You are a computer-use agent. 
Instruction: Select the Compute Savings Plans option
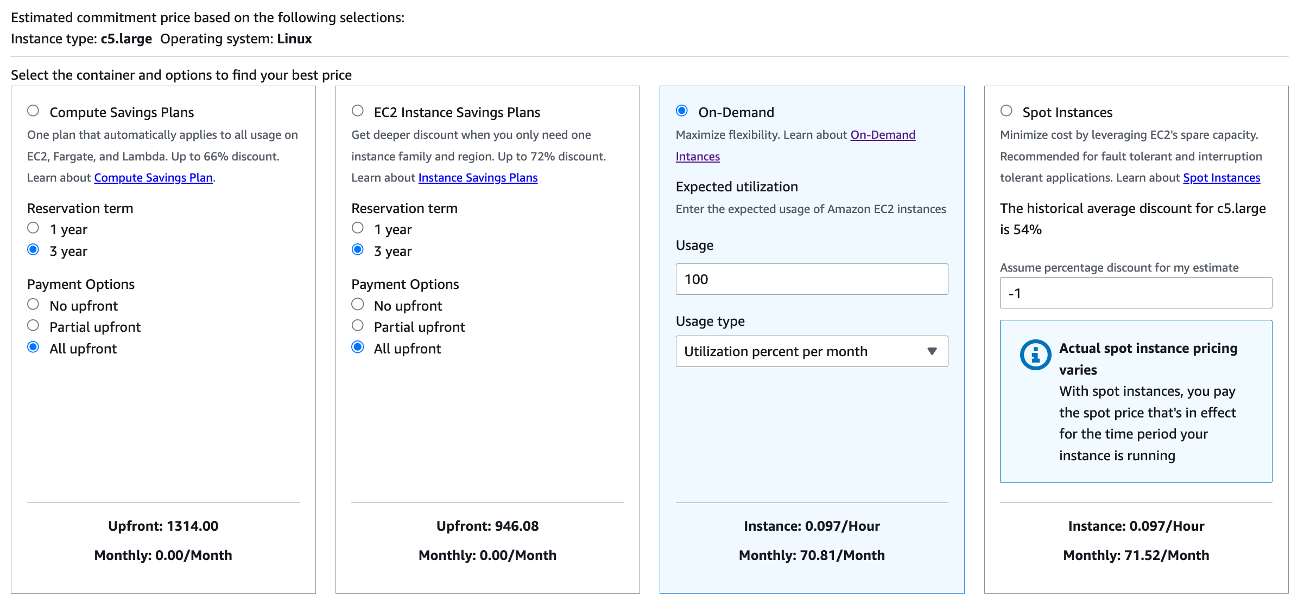tap(33, 111)
